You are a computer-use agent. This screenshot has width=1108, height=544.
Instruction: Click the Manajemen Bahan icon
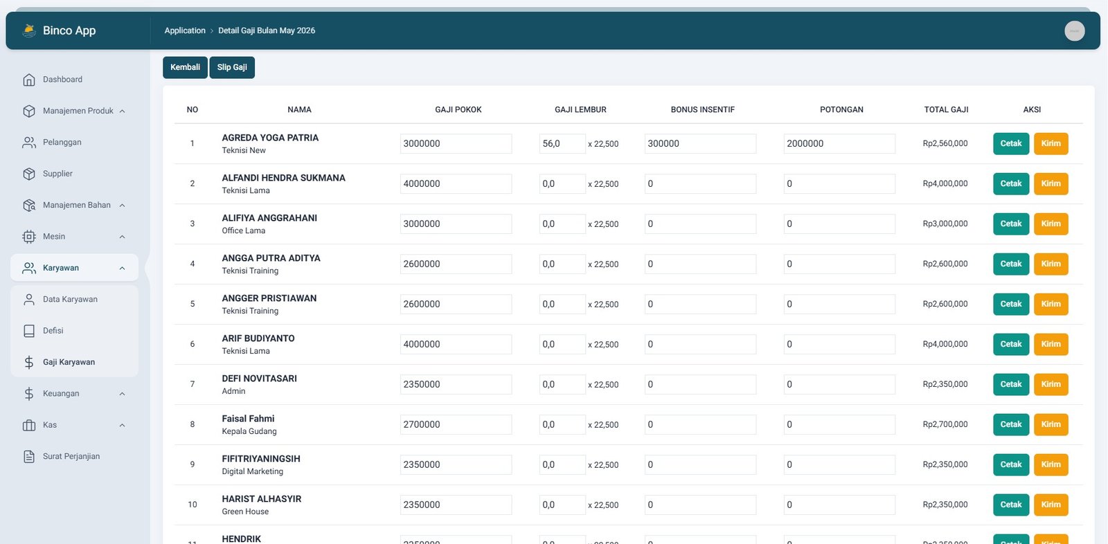click(x=29, y=205)
